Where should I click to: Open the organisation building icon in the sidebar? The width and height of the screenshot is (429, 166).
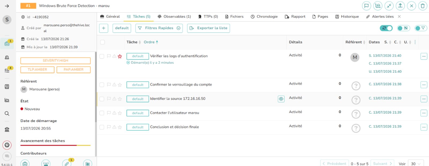7,130
